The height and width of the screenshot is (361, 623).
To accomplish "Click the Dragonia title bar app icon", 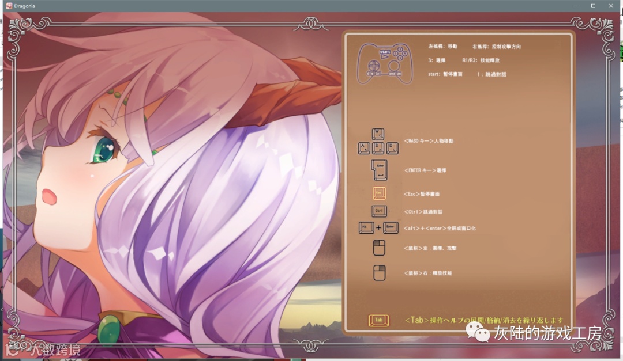I will click(9, 6).
